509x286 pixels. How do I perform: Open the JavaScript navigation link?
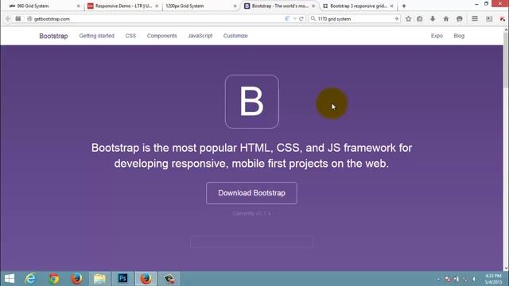[200, 36]
